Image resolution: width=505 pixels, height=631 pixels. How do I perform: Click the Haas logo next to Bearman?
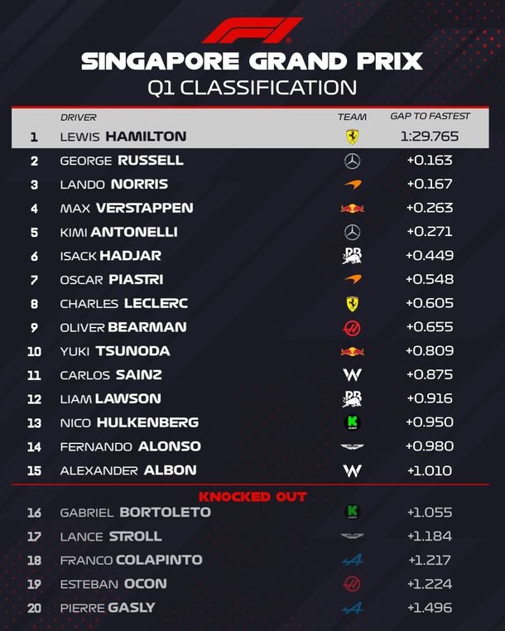pos(352,328)
